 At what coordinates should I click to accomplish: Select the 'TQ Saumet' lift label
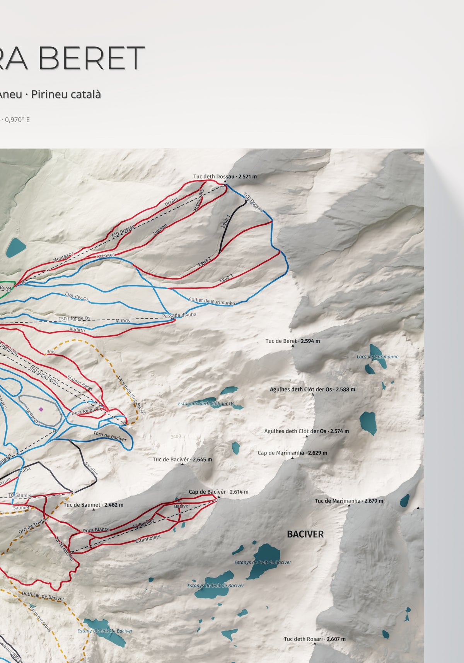click(20, 495)
